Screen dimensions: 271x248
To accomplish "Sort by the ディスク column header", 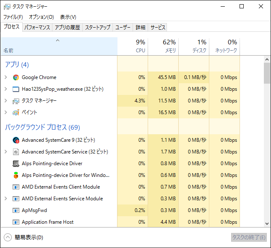I will click(194, 46).
